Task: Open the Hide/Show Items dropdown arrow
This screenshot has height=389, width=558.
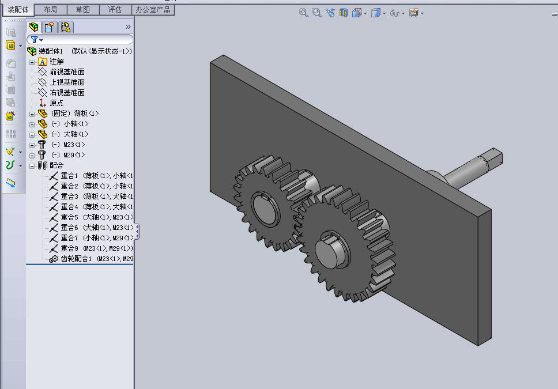Action: coord(403,13)
